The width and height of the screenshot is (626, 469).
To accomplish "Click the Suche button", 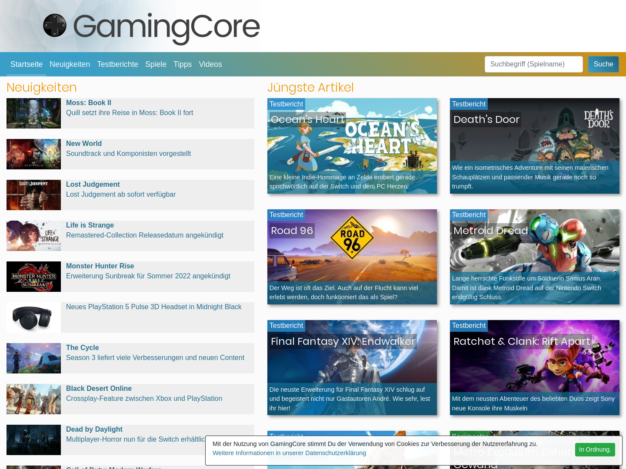I will click(x=603, y=64).
